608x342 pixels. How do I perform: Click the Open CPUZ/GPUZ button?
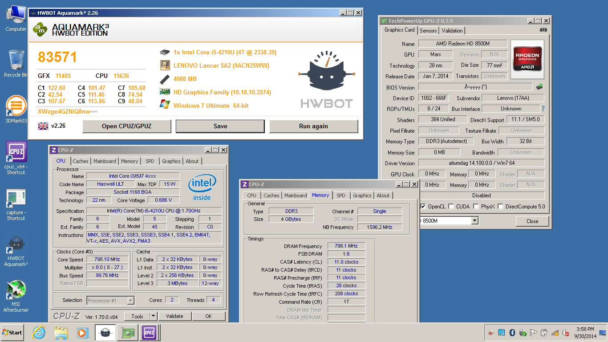coord(127,126)
